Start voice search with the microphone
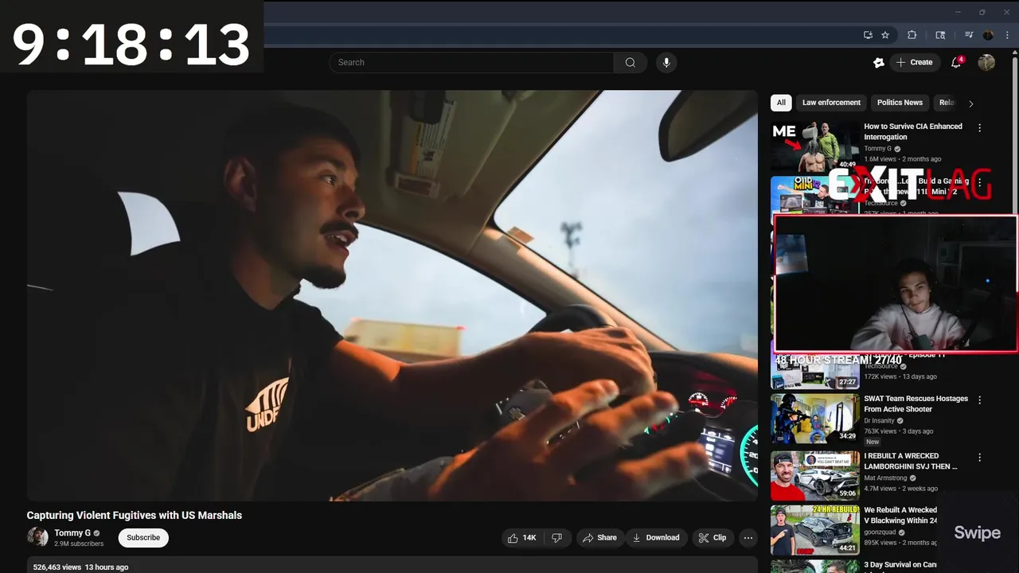 [x=666, y=62]
